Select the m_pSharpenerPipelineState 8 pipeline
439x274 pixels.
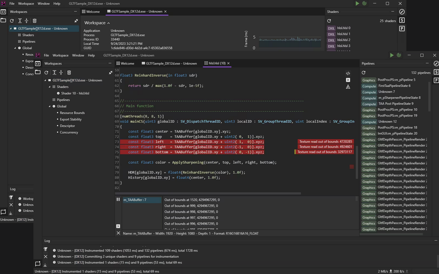399,98
